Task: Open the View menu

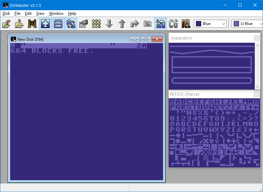Action: pos(40,13)
